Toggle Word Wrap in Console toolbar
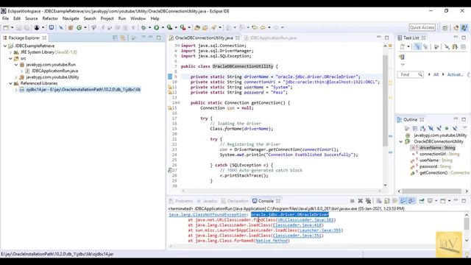 (394, 201)
